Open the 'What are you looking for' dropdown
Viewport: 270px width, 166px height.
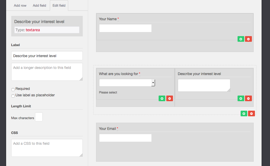pyautogui.click(x=127, y=83)
